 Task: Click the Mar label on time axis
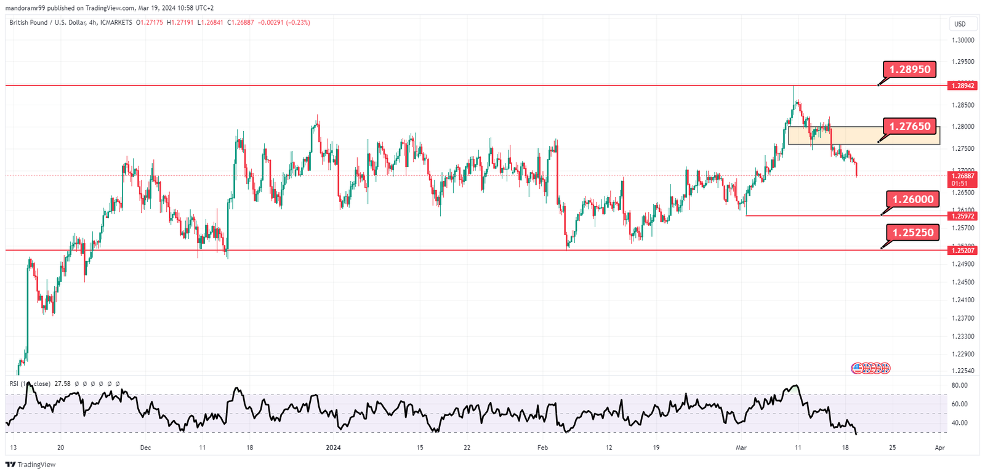[x=741, y=448]
